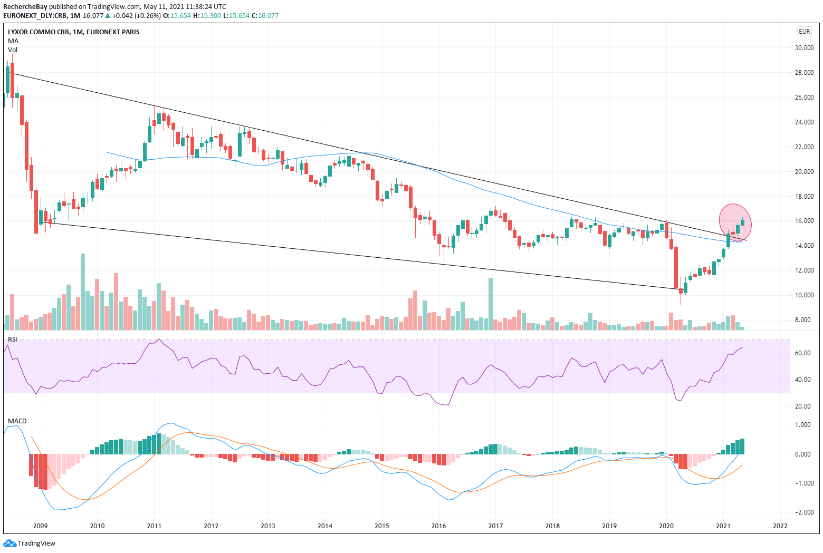The image size is (823, 553).
Task: Click the TradingView logo icon
Action: [x=9, y=543]
